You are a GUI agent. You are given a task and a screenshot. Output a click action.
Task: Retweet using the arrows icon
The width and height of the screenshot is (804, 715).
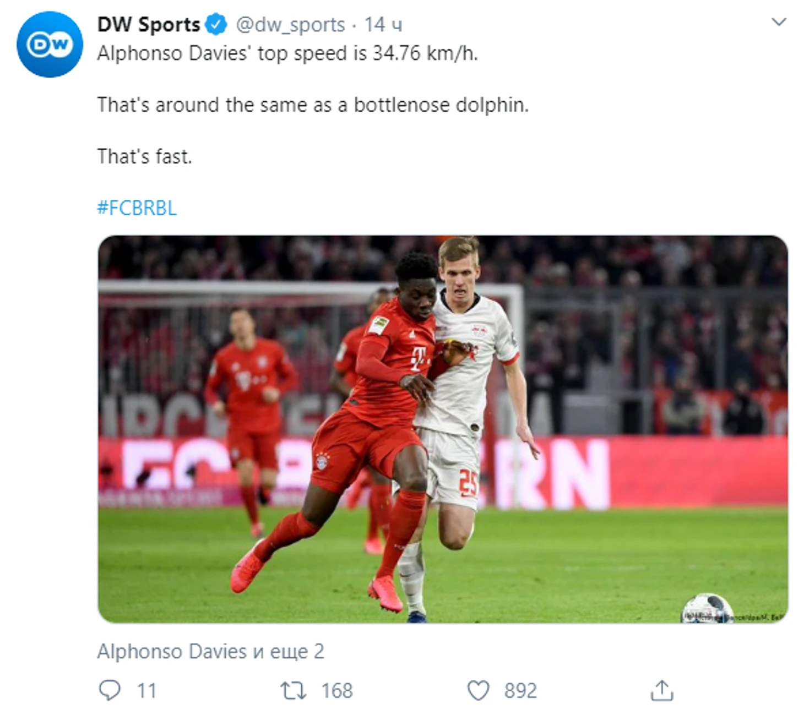click(294, 690)
